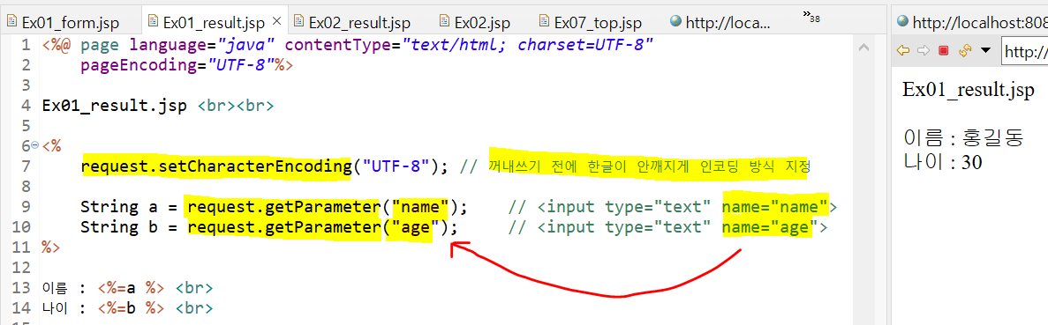Click the <br><br> tags on line 4
Viewport: 1048px width, 325px height.
tap(235, 106)
